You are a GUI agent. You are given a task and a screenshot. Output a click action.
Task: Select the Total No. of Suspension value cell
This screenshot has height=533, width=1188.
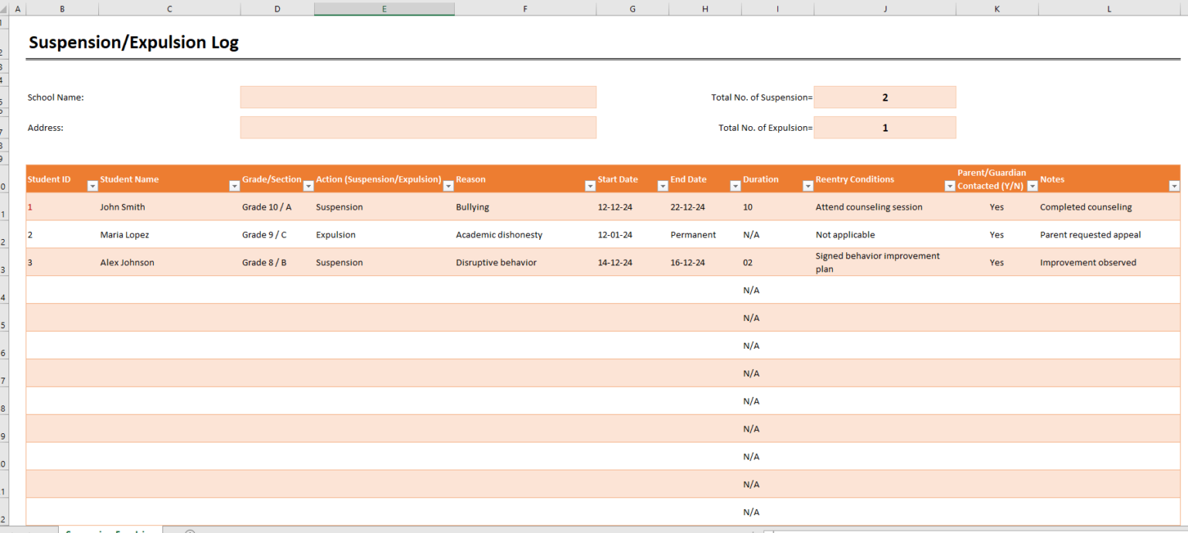coord(885,97)
